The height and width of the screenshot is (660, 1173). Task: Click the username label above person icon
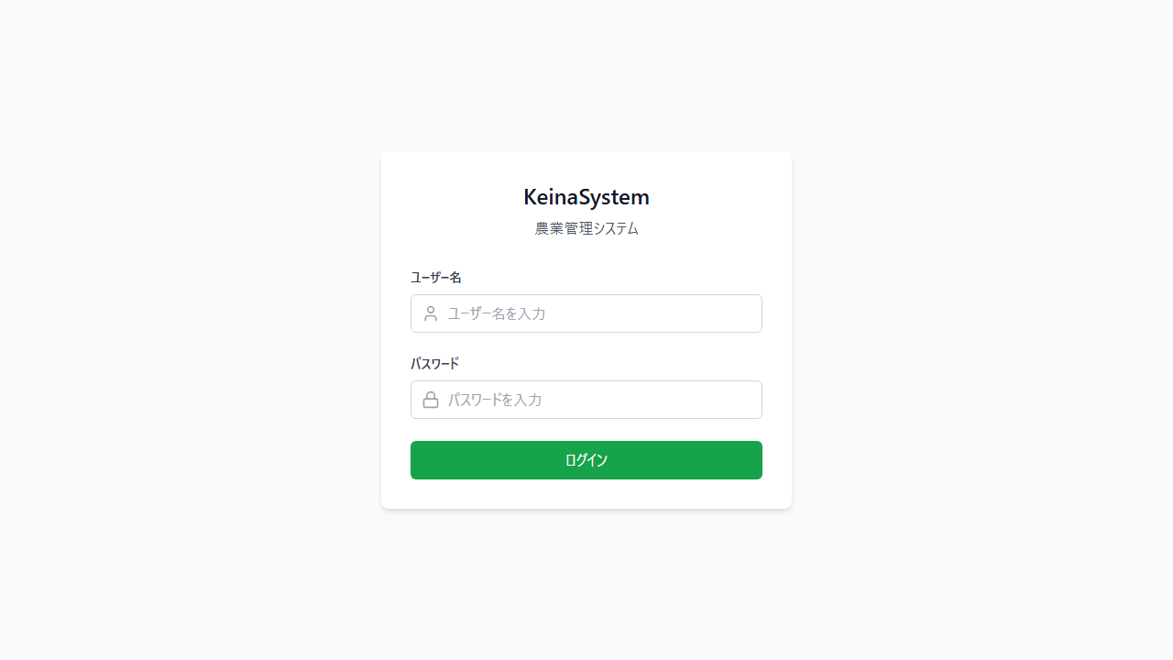436,277
